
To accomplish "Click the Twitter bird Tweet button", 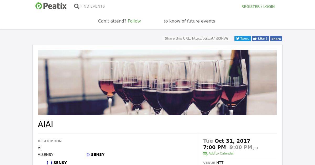I will [x=242, y=38].
